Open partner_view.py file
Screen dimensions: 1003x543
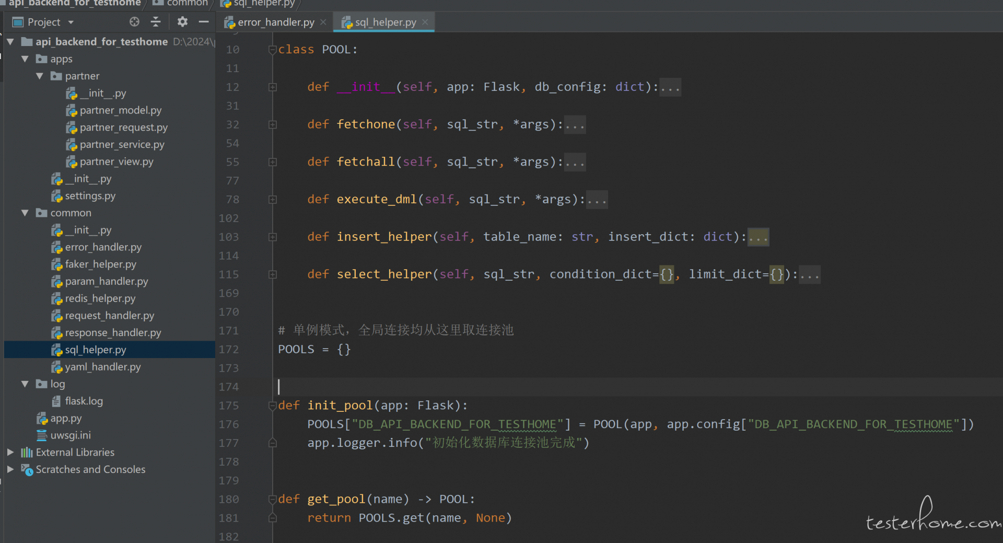116,161
